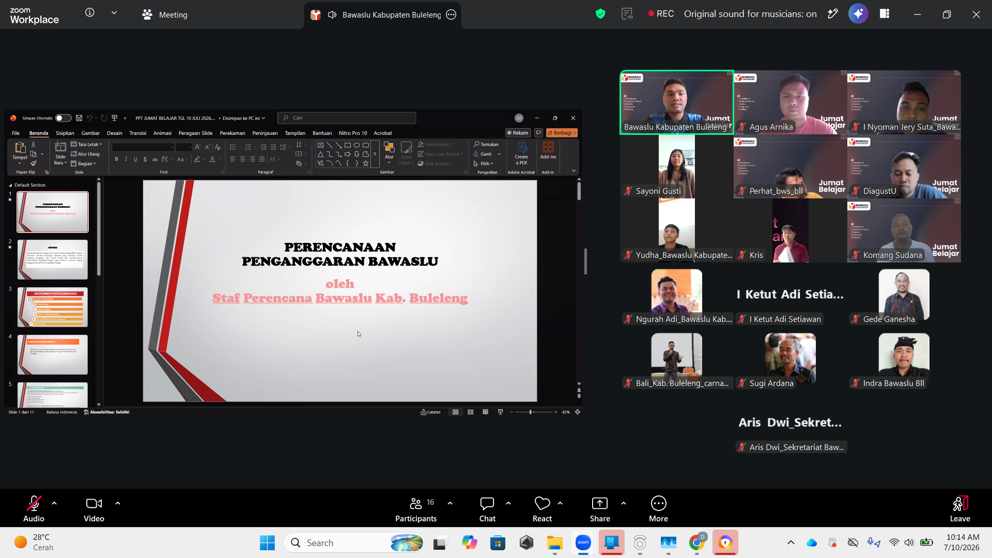This screenshot has width=992, height=558.
Task: Open the weather widget showing 28°C Cerah
Action: point(34,542)
